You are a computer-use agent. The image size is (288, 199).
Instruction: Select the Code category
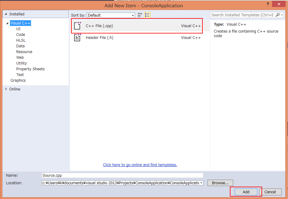[20, 35]
